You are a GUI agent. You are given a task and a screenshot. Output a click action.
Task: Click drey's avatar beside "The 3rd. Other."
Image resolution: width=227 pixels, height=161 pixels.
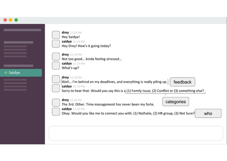coord(56,103)
